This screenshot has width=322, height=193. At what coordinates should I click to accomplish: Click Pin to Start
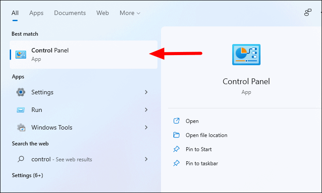pos(199,149)
